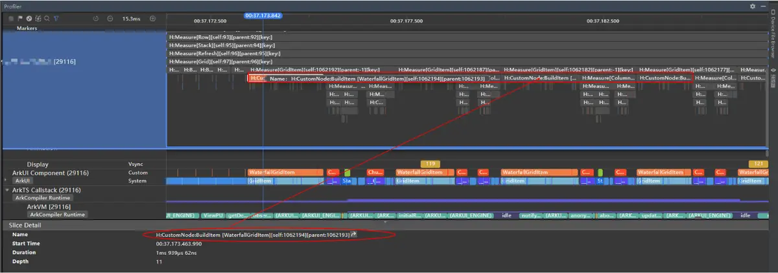
Task: Jump to slice using arrow next to Name
Action: pos(354,234)
